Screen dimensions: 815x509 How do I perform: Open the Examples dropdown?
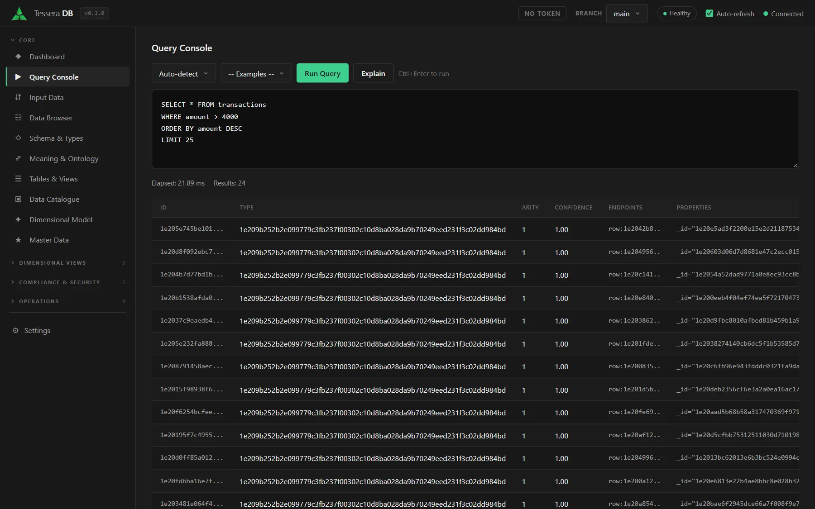click(256, 73)
